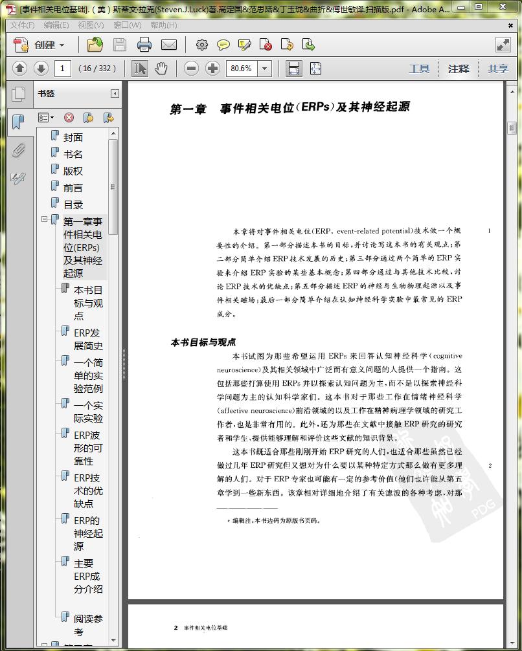Choose the Select tool cursor
Screen dimensions: 522x651
pos(140,68)
